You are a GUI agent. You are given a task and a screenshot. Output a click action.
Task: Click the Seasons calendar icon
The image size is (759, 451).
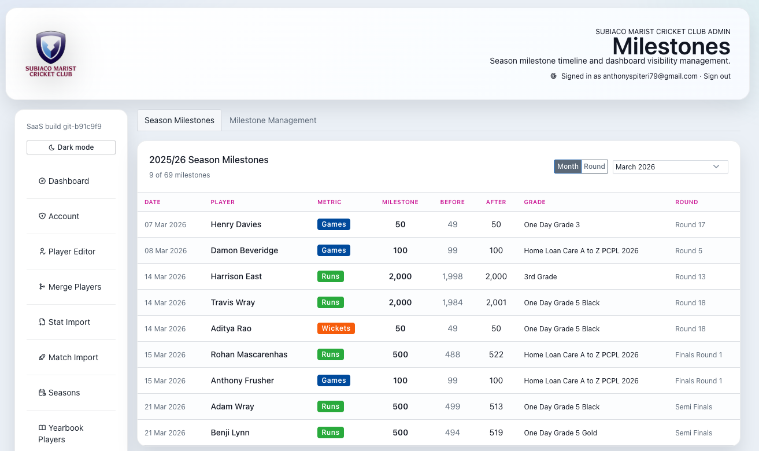click(42, 393)
